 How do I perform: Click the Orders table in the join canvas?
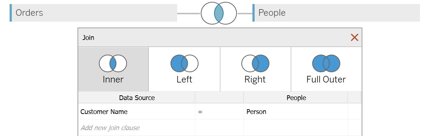pyautogui.click(x=93, y=12)
